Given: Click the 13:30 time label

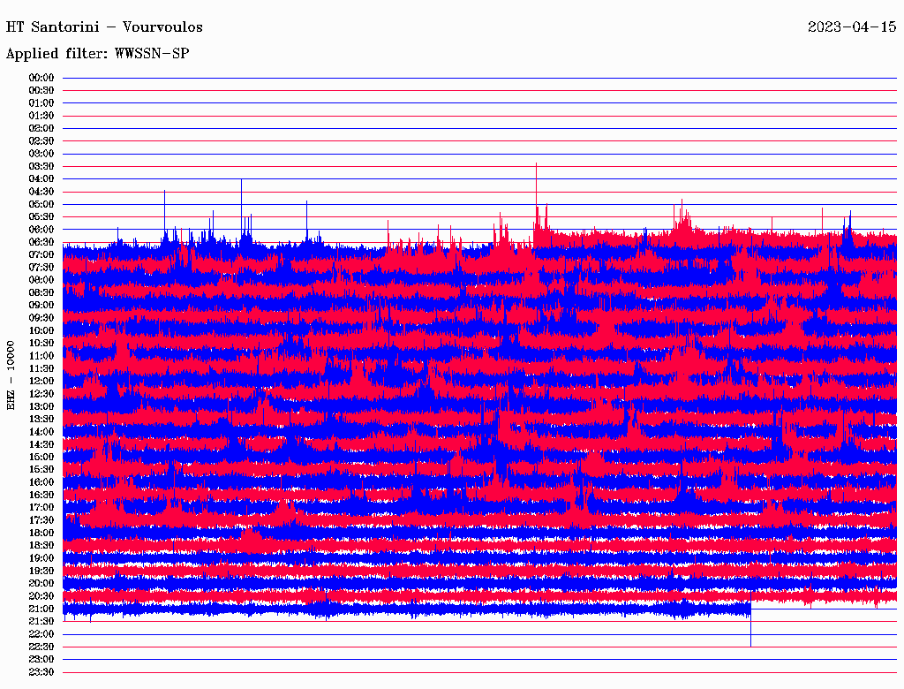Looking at the screenshot, I should pyautogui.click(x=41, y=419).
